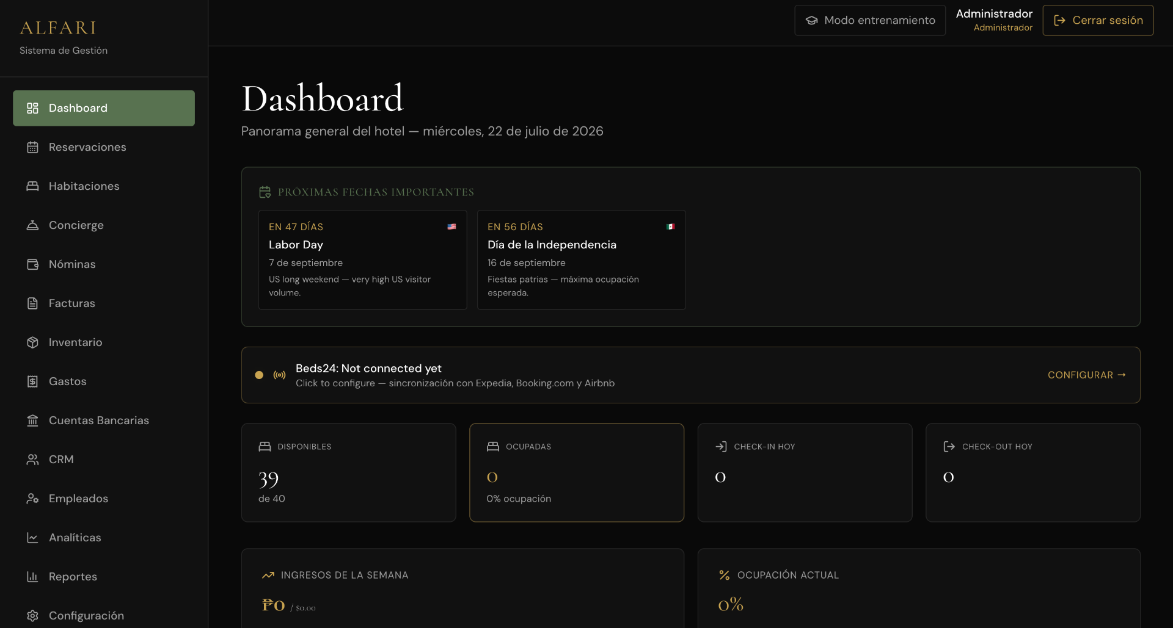Click the US flag on Labor Day card
This screenshot has width=1173, height=628.
(451, 226)
